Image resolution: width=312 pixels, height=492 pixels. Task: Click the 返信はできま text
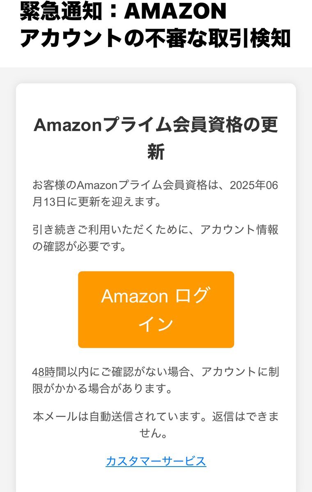coord(245,417)
